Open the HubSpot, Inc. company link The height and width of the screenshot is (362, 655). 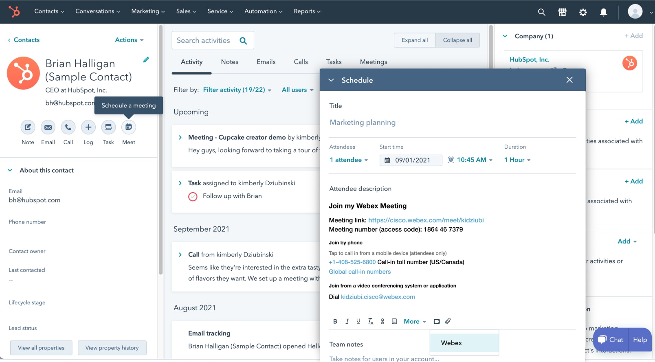pyautogui.click(x=530, y=59)
